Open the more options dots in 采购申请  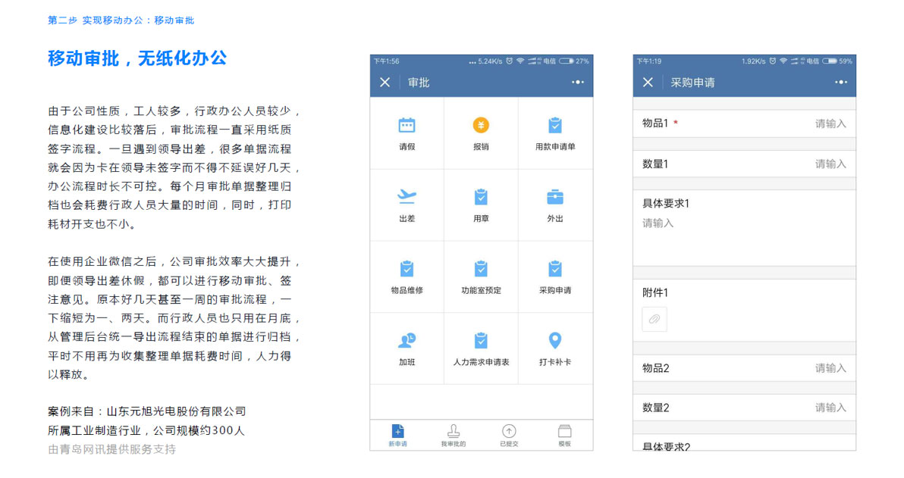[x=841, y=83]
